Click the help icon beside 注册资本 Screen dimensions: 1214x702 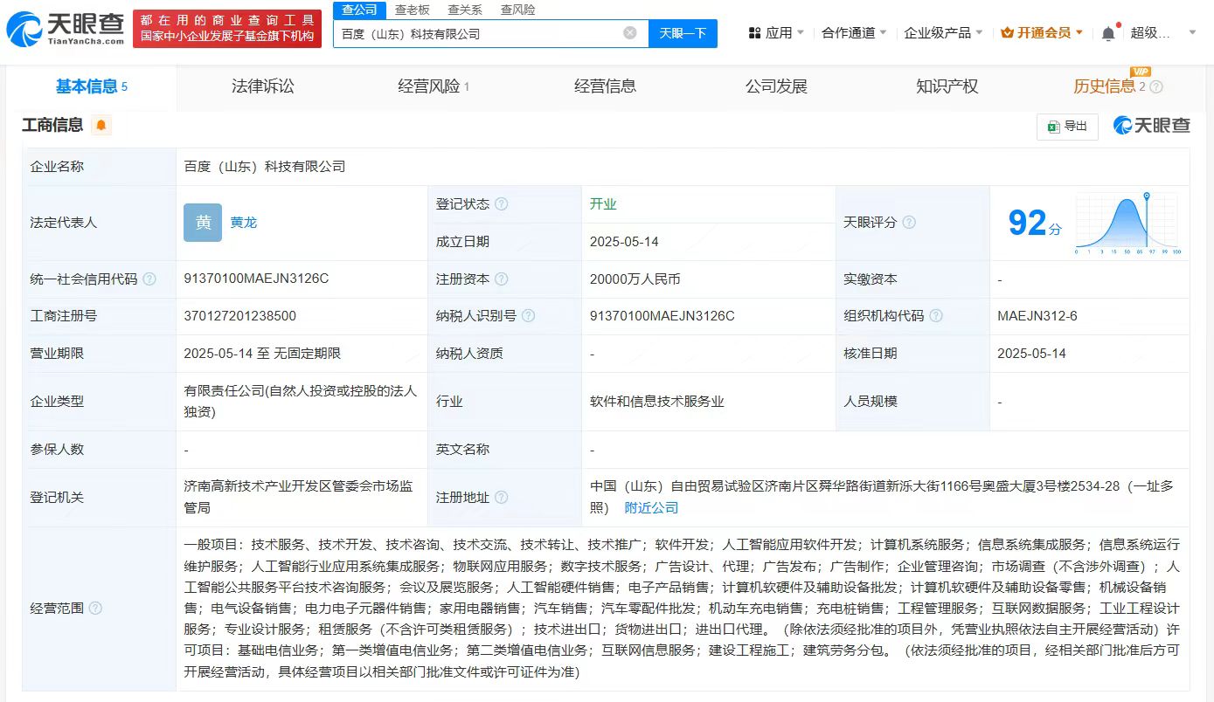[x=501, y=279]
